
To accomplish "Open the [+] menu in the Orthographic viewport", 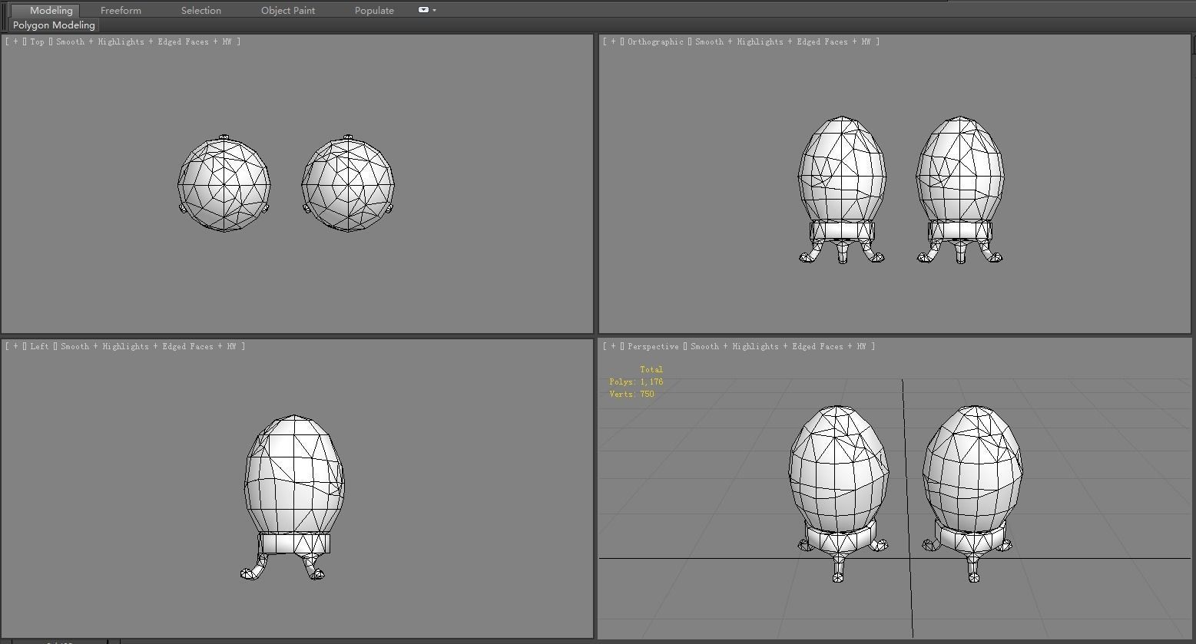I will pos(613,41).
